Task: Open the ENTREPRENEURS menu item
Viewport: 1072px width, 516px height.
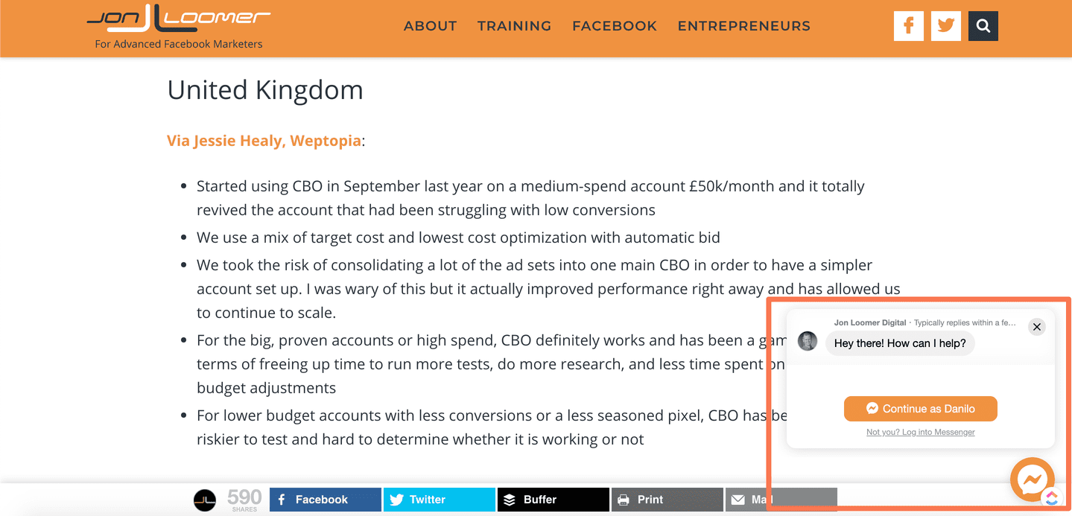Action: (743, 26)
